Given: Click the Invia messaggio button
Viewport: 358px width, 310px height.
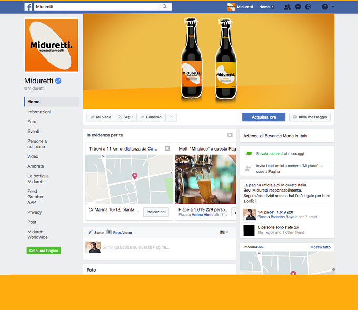Looking at the screenshot, I should point(310,117).
